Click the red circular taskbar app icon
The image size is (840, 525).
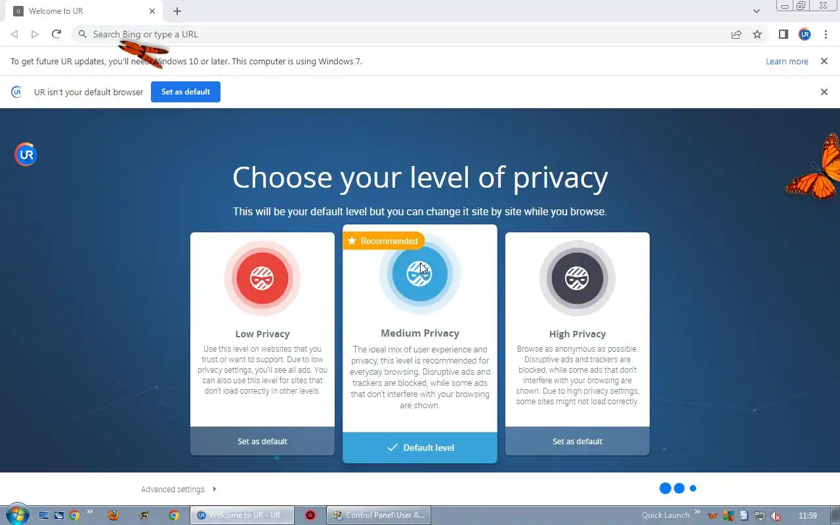310,515
